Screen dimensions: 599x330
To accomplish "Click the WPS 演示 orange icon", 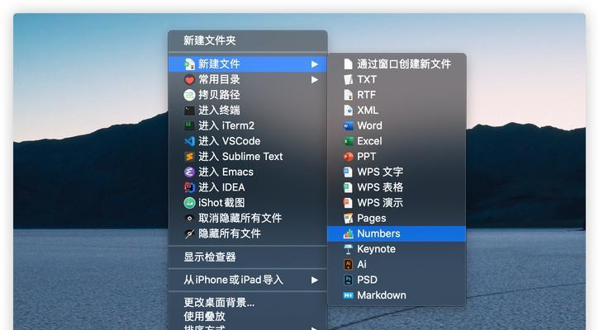I will pos(348,203).
